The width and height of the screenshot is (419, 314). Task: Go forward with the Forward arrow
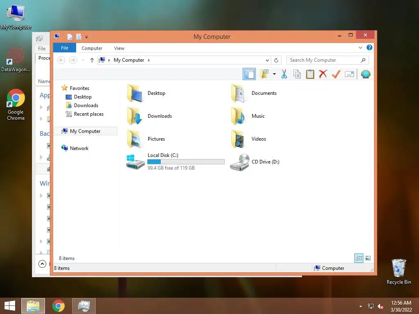[x=73, y=60]
